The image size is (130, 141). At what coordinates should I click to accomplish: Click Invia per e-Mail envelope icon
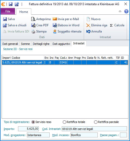(55, 19)
